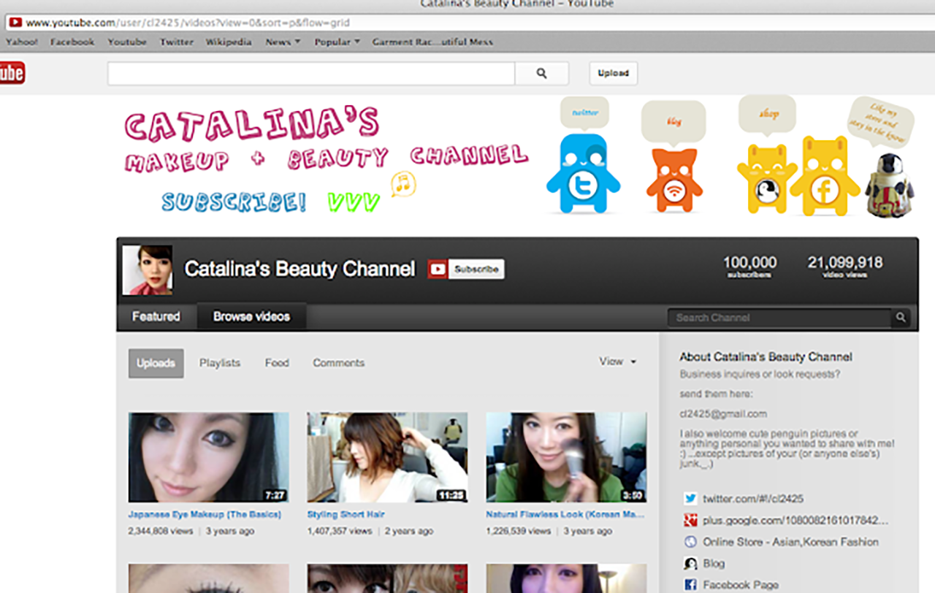Open the News bookmark dropdown
The height and width of the screenshot is (593, 935).
pyautogui.click(x=283, y=42)
